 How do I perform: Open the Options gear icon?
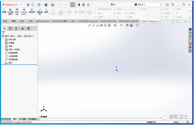coord(88,5)
